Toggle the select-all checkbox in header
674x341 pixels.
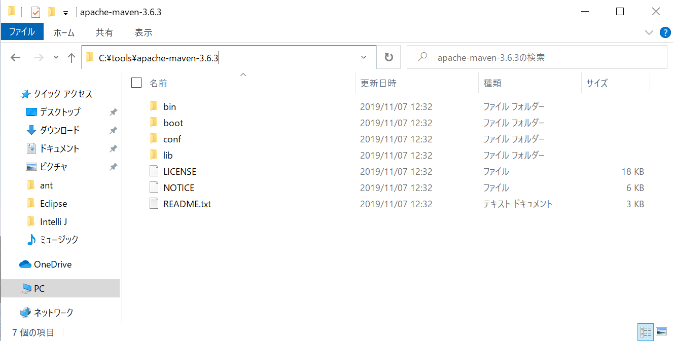136,83
